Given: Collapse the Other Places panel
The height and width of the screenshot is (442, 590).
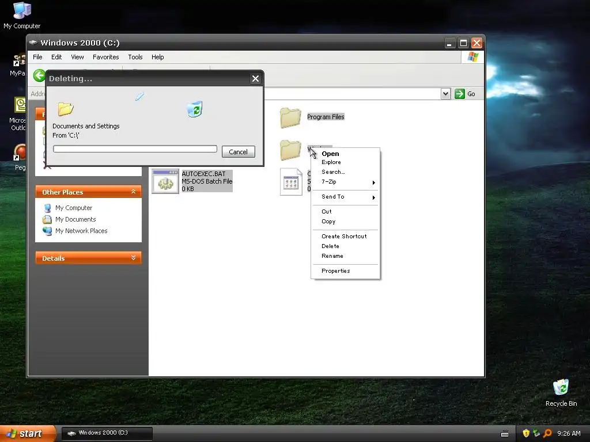Looking at the screenshot, I should click(133, 192).
